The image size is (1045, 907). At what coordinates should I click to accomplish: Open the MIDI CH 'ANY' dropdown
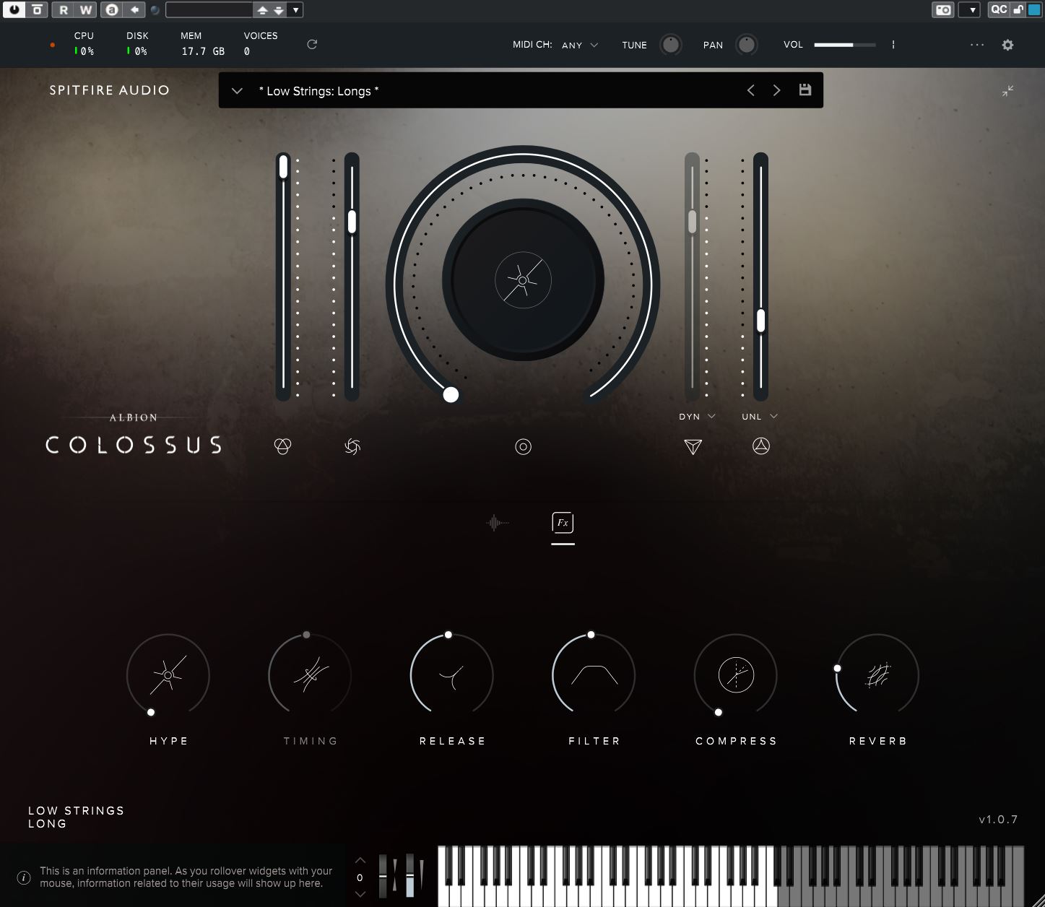tap(580, 45)
